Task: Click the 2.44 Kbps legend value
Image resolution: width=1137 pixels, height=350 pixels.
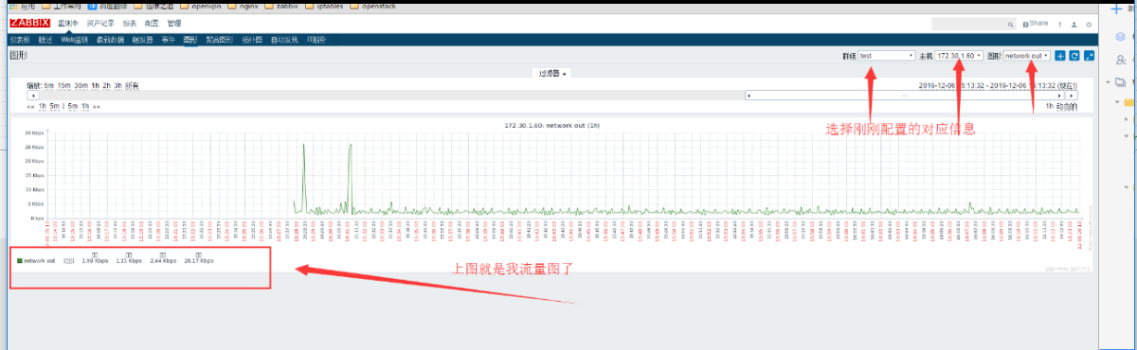Action: (x=163, y=260)
